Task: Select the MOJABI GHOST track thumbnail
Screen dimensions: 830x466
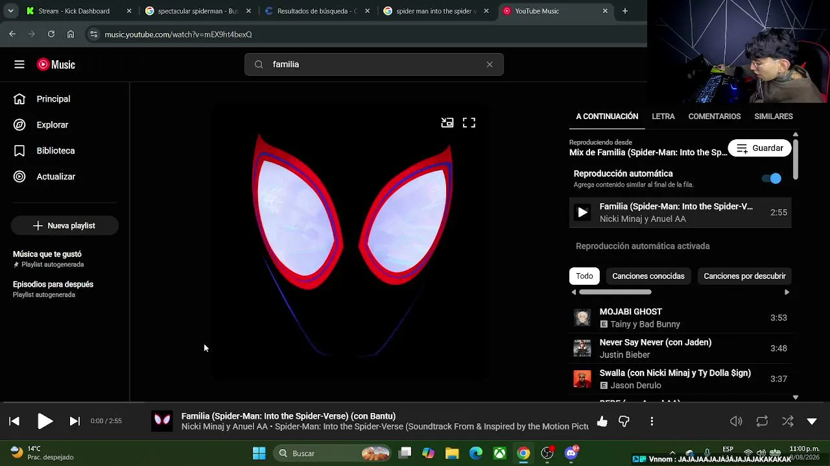Action: point(582,318)
